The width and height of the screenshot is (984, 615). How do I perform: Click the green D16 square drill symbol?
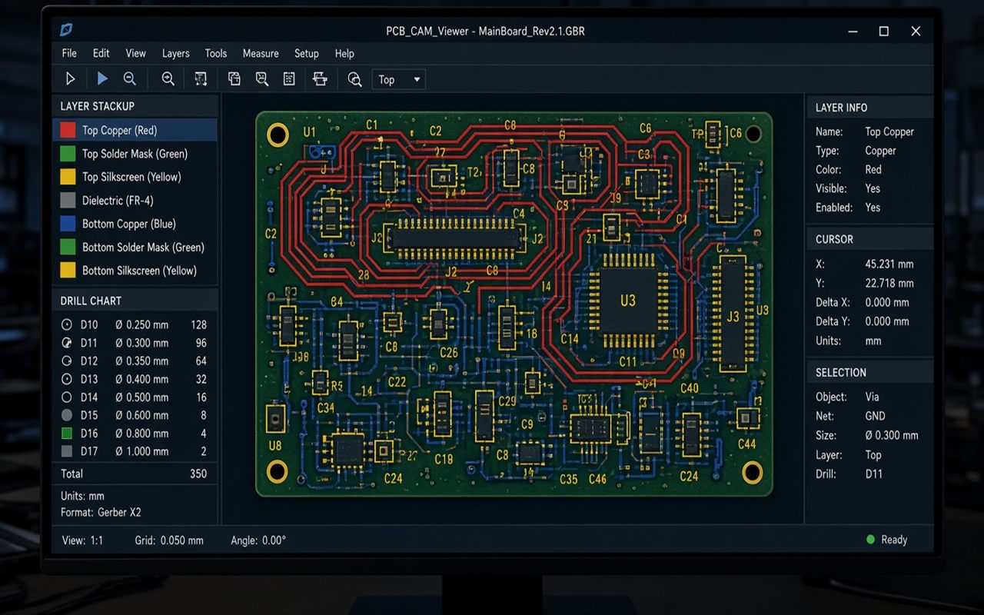coord(66,434)
